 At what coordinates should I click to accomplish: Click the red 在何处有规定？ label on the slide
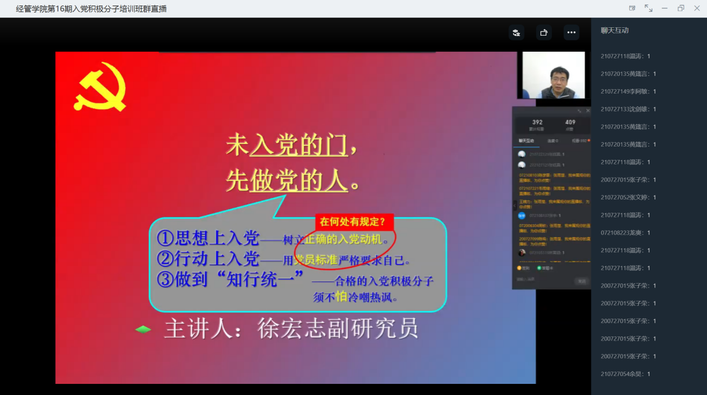pos(354,222)
